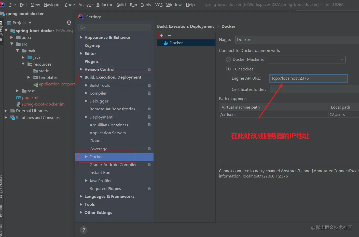Click the project-level icon beside Arquillian Containers
The image size is (359, 237).
click(x=149, y=125)
